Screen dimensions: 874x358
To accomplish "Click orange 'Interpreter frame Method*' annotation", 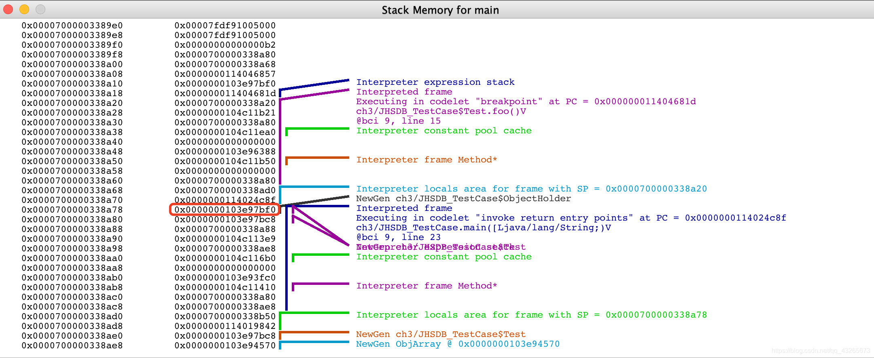I will click(x=426, y=160).
